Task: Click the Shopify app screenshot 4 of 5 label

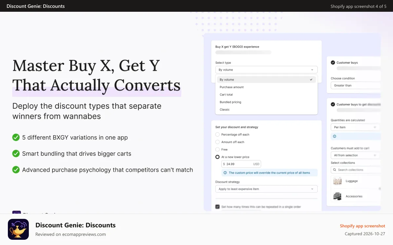Action: coord(359,6)
